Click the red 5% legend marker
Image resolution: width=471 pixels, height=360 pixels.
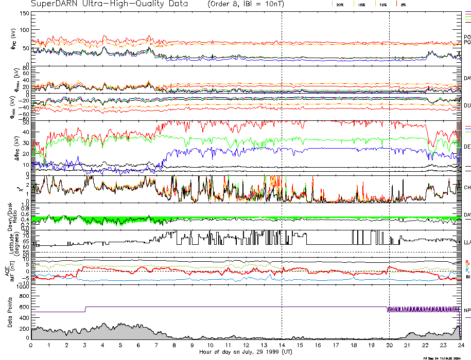396,4
